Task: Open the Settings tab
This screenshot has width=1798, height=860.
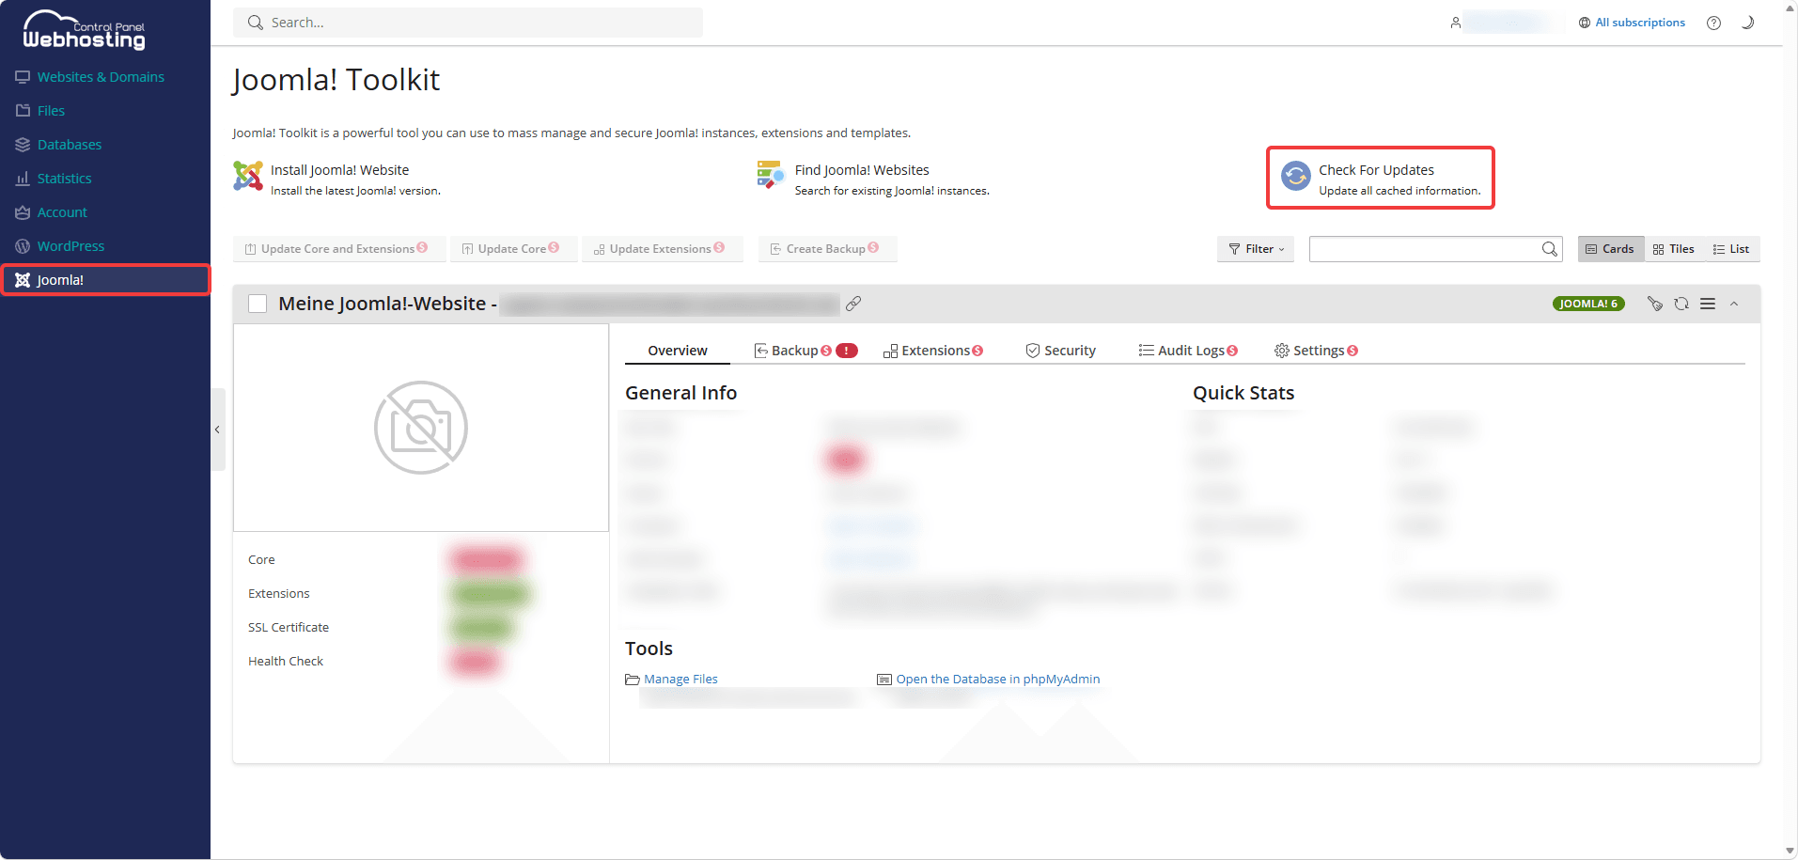Action: pyautogui.click(x=1316, y=351)
